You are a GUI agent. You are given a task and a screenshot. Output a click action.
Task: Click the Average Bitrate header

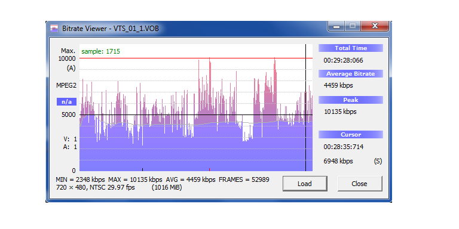[351, 74]
